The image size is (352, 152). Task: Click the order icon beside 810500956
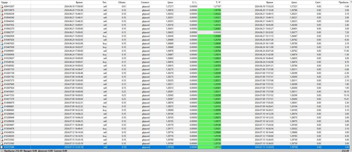pyautogui.click(x=2, y=54)
